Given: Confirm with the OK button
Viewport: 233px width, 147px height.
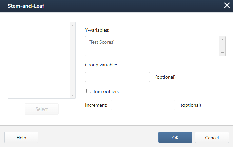Looking at the screenshot, I should click(x=175, y=138).
